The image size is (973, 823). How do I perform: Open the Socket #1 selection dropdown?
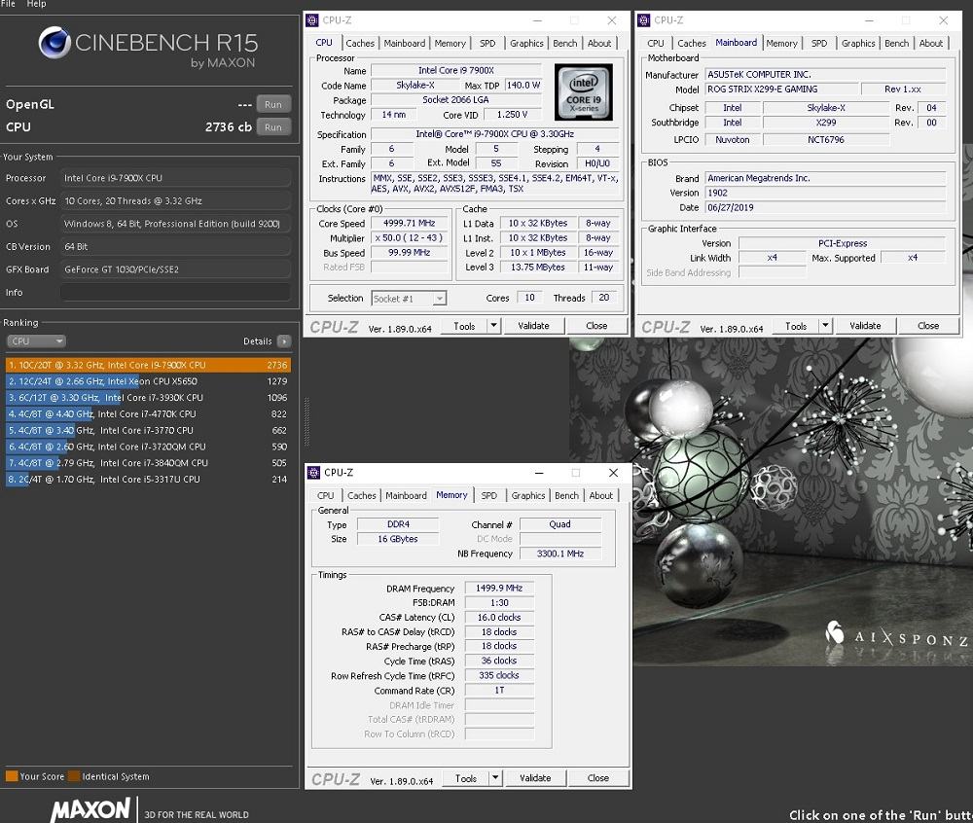[409, 299]
